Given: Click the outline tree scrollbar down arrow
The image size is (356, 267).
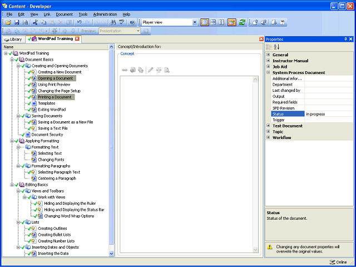Looking at the screenshot, I should pyautogui.click(x=111, y=254).
